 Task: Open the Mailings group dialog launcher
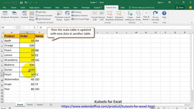coord(141,23)
